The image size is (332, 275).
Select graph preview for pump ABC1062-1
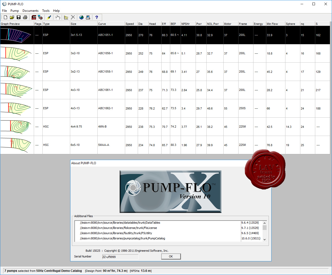[x=17, y=108]
